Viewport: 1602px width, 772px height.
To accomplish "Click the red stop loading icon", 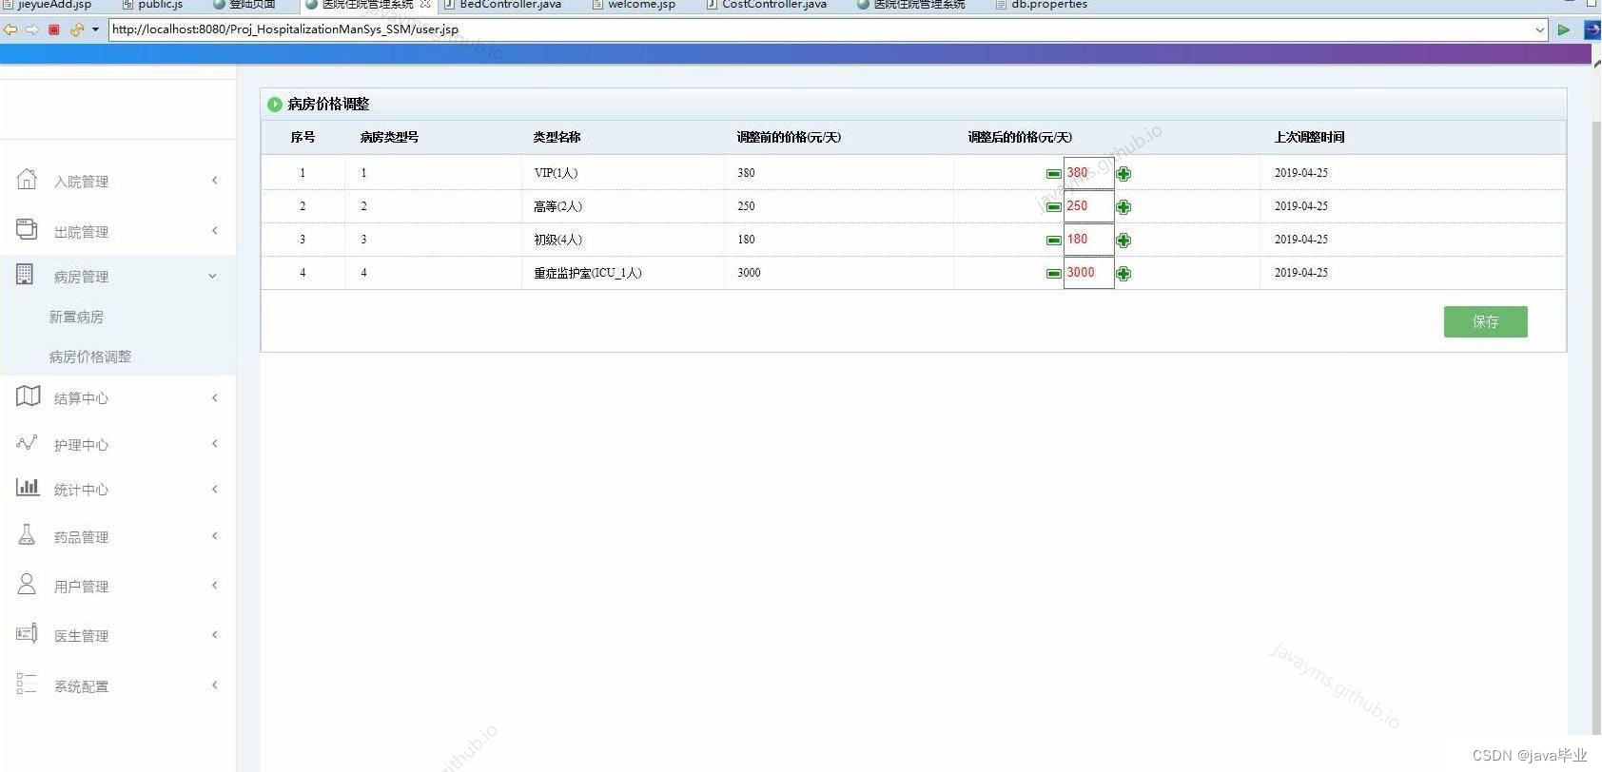I will pyautogui.click(x=54, y=29).
